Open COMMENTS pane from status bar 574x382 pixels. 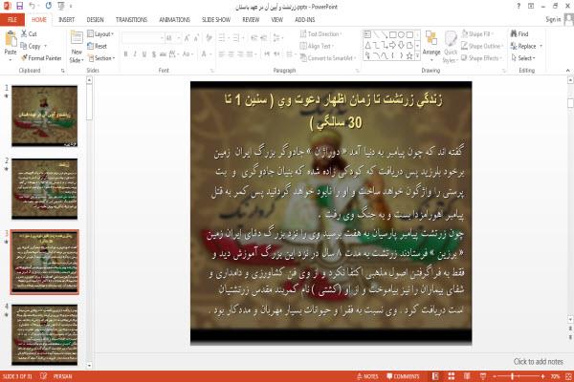click(x=403, y=376)
